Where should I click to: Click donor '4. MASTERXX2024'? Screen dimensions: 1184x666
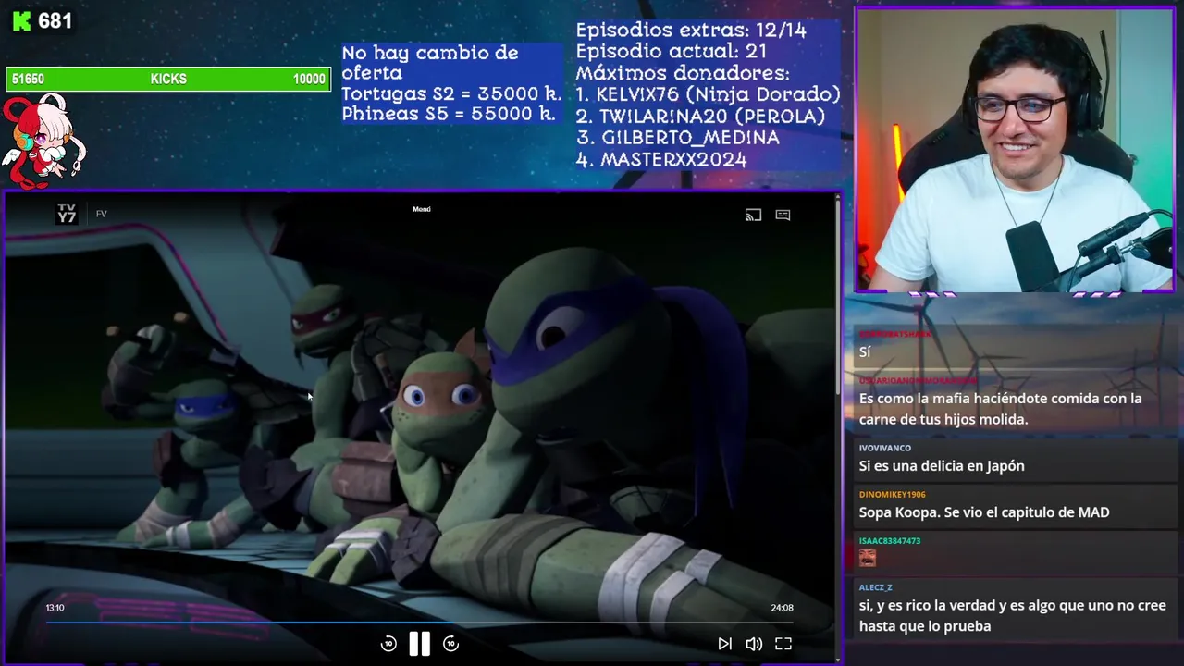[661, 159]
